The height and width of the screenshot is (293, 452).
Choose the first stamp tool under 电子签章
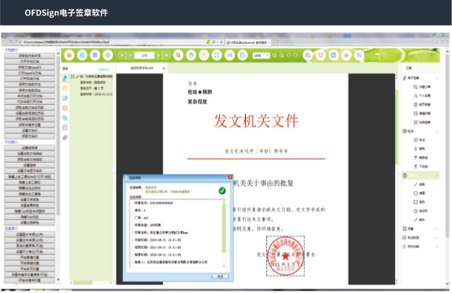[x=422, y=87]
